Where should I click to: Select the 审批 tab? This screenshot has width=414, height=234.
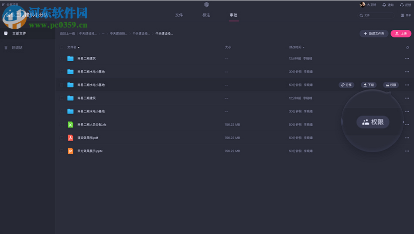(x=233, y=15)
